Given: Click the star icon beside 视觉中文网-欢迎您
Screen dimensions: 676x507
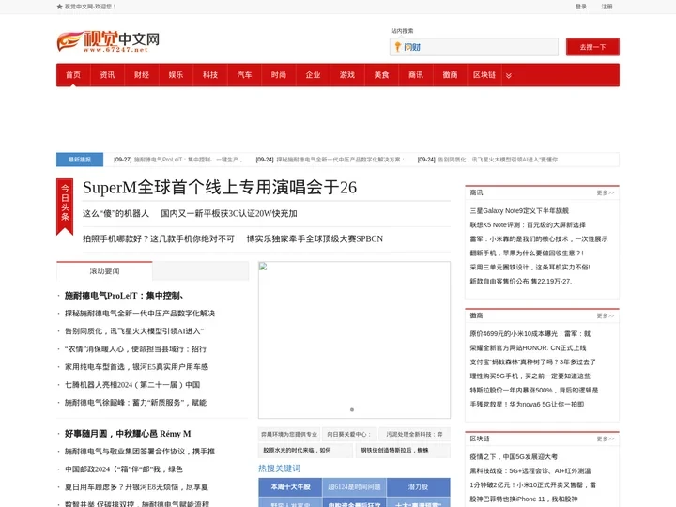Looking at the screenshot, I should tap(59, 7).
